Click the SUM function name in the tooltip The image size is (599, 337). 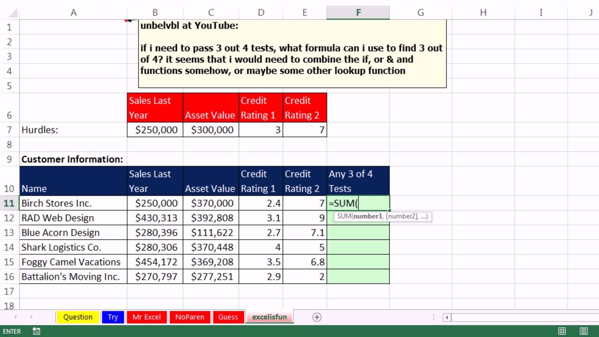pos(344,216)
